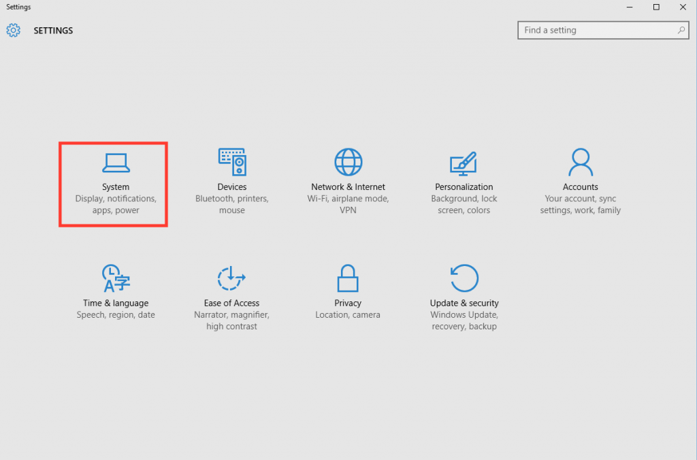Select the laptop icon above System
This screenshot has height=460, width=697.
tap(115, 162)
